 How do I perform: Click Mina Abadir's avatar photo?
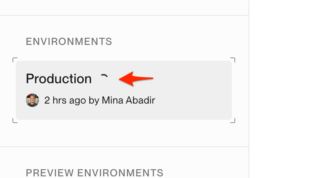(32, 100)
